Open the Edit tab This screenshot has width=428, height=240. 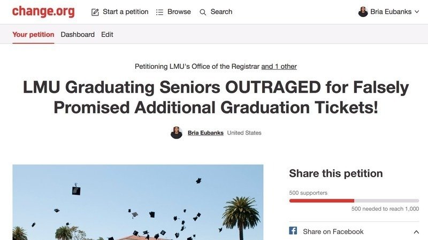[107, 35]
